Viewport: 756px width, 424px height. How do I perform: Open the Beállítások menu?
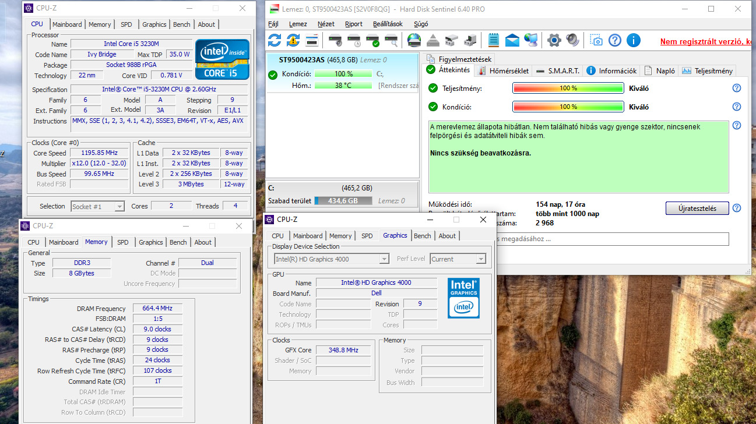pos(388,24)
